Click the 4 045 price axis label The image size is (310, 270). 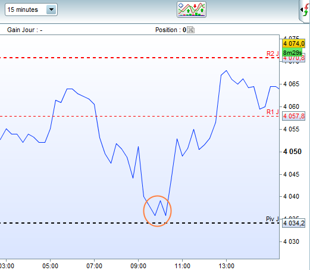(x=291, y=174)
